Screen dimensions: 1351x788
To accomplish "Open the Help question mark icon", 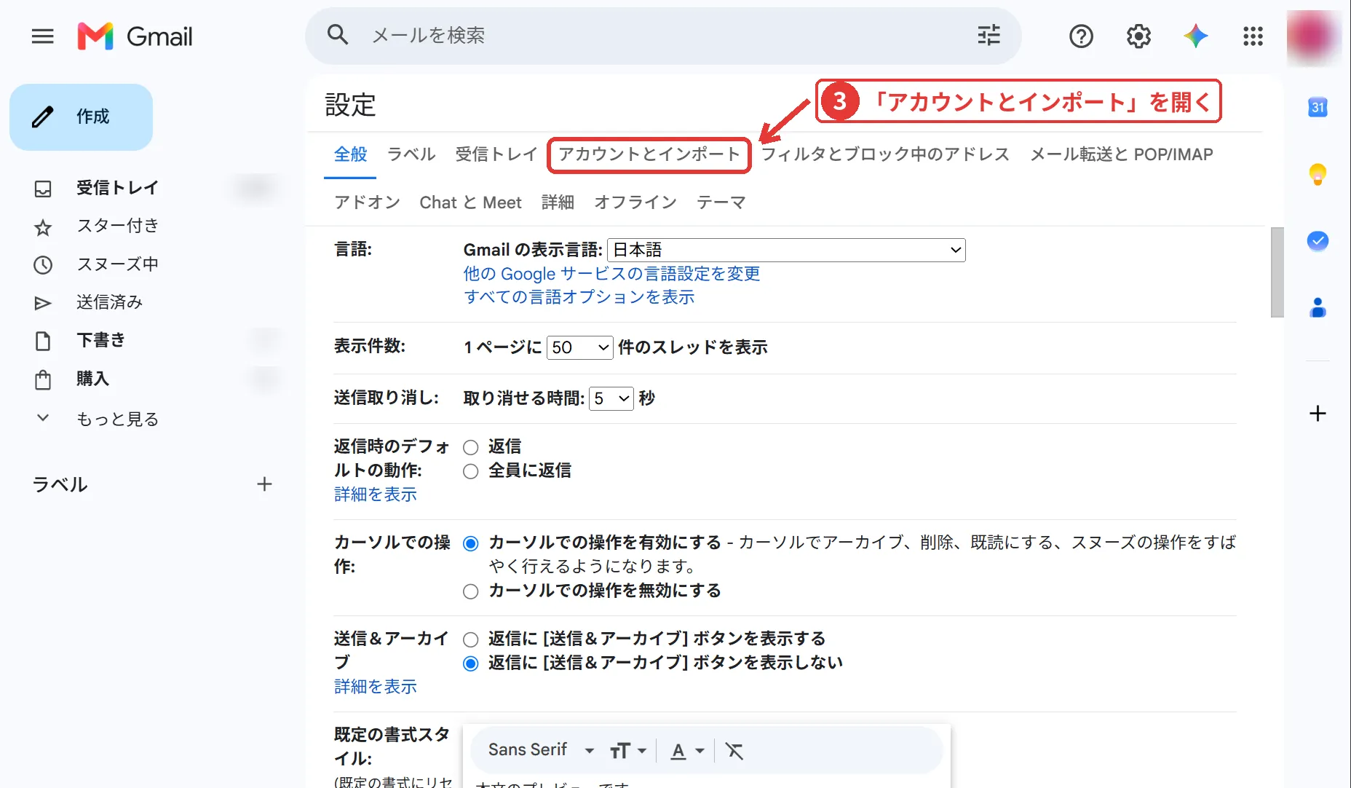I will coord(1081,36).
